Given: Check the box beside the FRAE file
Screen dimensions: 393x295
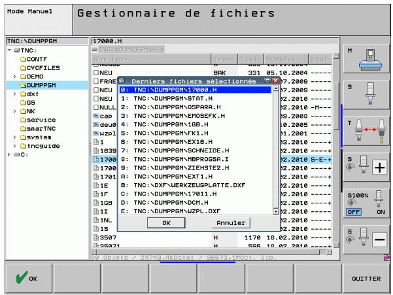Looking at the screenshot, I should (96, 81).
